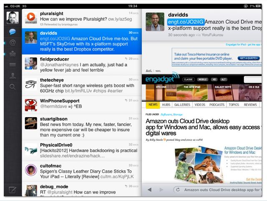Tap the Engadget search field
Image resolution: width=267 pixels, height=201 pixels.
[x=253, y=79]
